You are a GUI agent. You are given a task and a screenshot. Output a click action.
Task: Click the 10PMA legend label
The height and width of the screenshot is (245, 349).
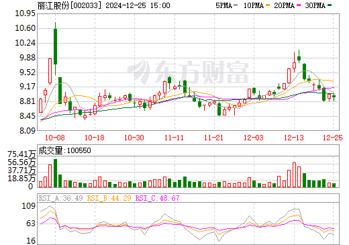[254, 5]
